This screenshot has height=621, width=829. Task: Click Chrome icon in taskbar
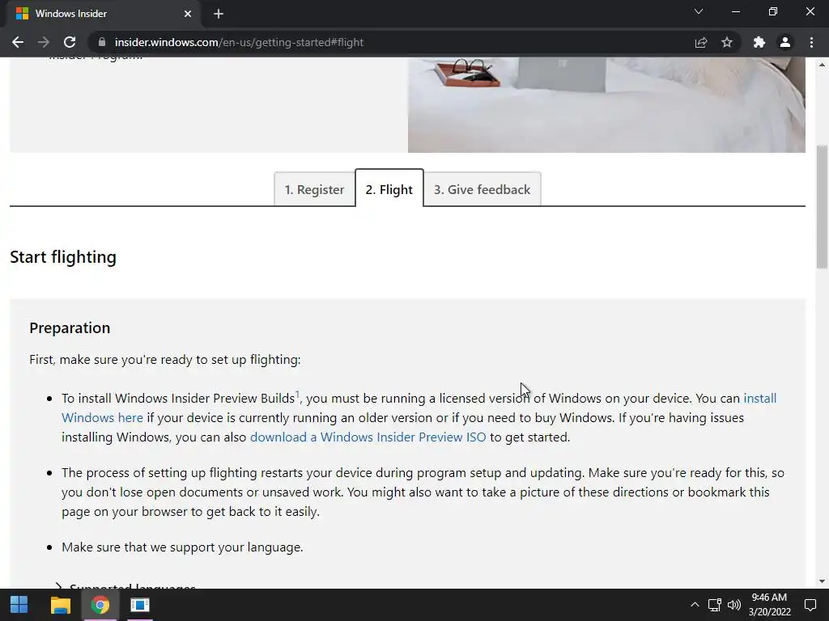tap(100, 605)
